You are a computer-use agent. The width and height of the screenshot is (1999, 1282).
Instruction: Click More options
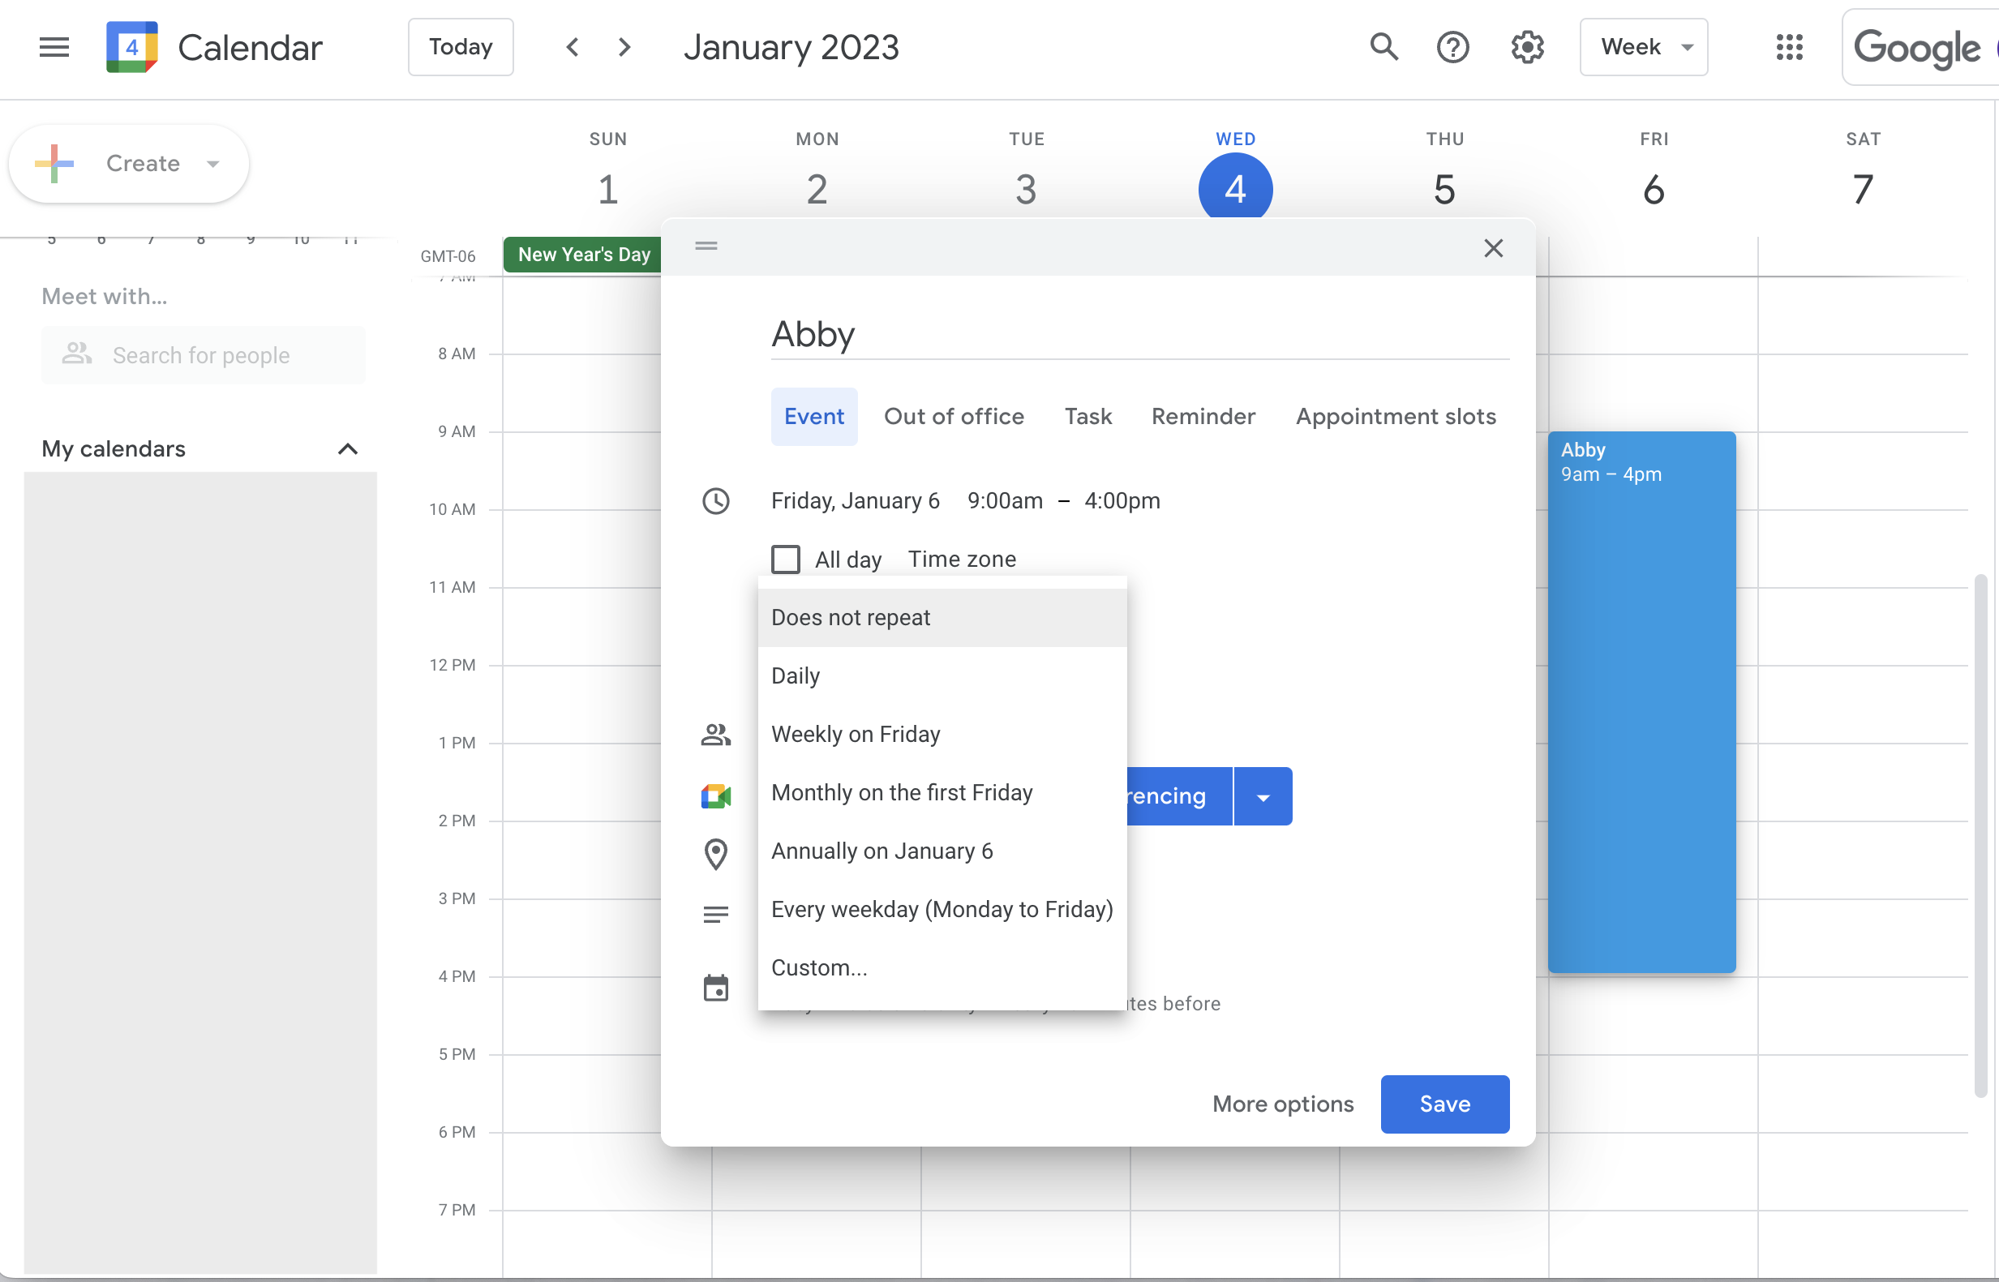click(1282, 1104)
